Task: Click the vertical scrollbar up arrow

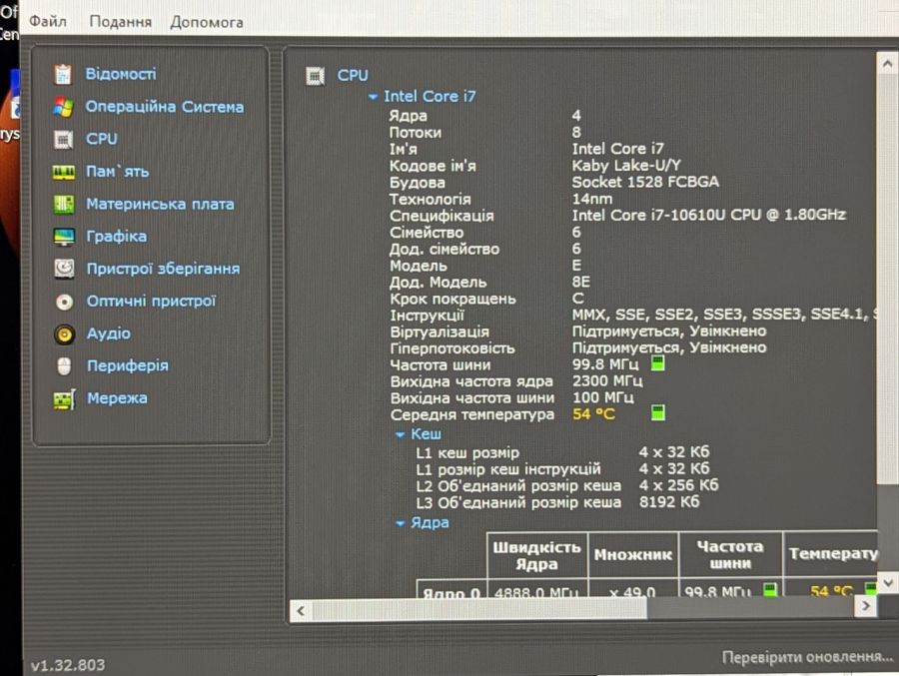Action: click(887, 63)
